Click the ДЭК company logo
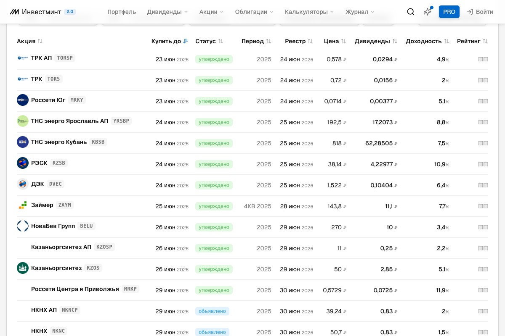Viewport: 505px width, 336px height. point(23,184)
